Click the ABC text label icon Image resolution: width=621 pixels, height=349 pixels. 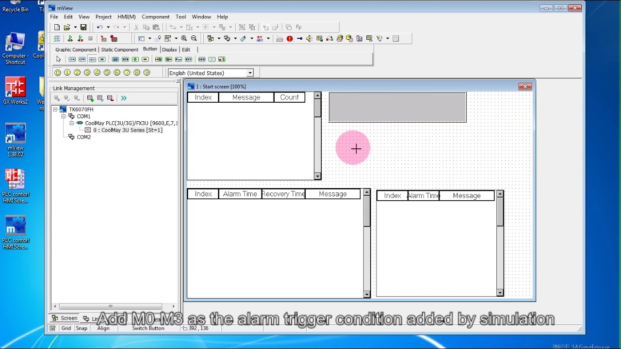click(x=260, y=39)
